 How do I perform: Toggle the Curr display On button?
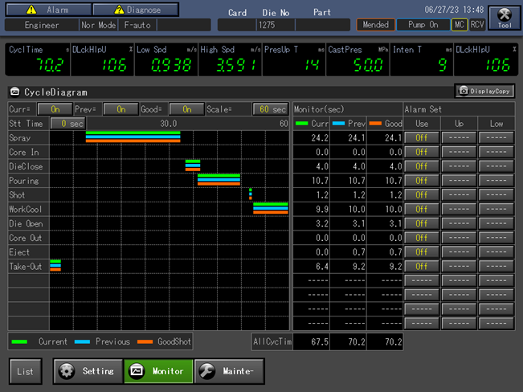[x=55, y=109]
